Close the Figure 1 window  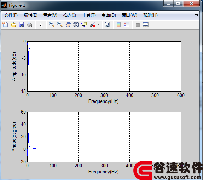coord(191,4)
